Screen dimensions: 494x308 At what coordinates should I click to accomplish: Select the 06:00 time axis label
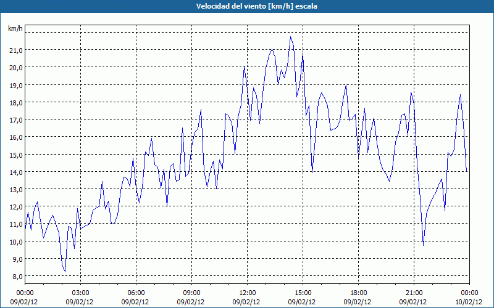[136, 293]
